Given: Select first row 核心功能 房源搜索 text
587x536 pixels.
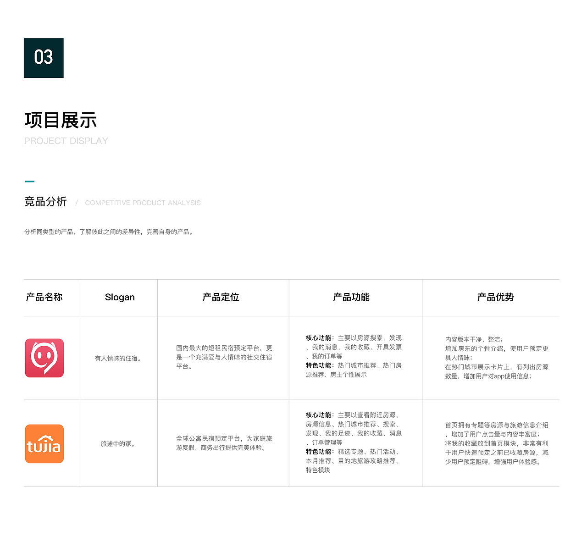Looking at the screenshot, I should tap(354, 347).
